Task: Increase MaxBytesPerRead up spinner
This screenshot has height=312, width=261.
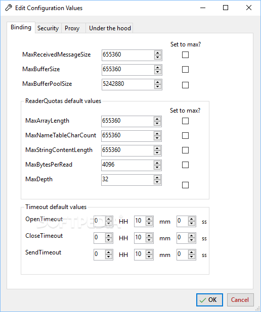Action: tap(157, 163)
